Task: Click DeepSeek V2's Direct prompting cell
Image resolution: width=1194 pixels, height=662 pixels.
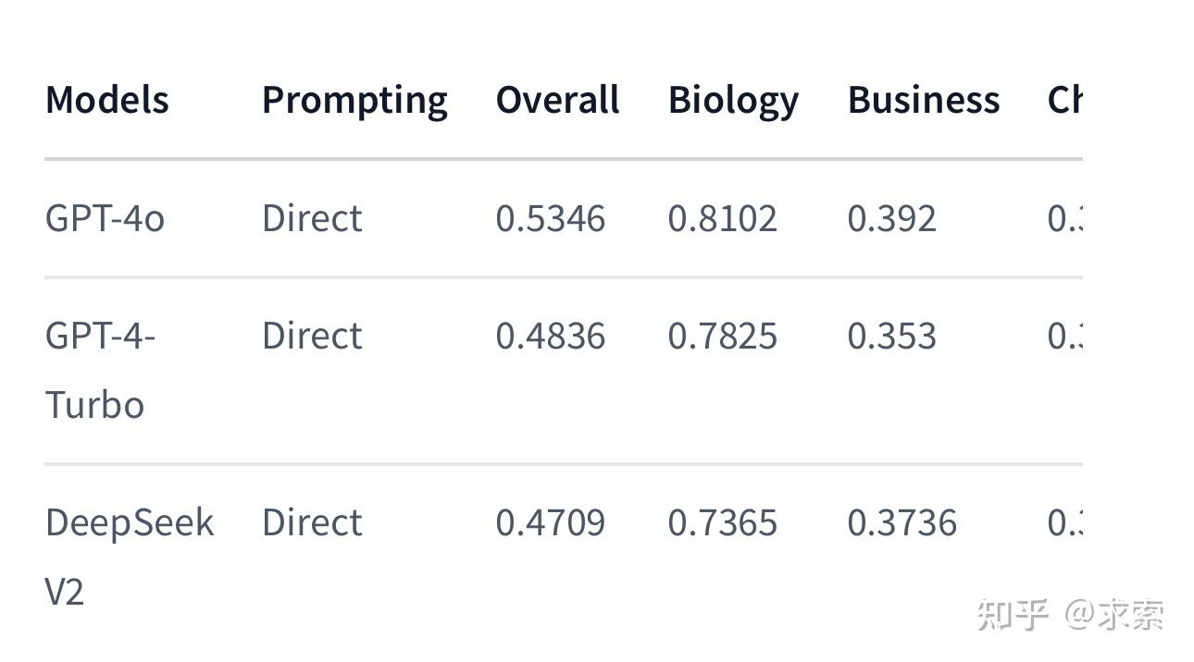Action: [x=312, y=522]
